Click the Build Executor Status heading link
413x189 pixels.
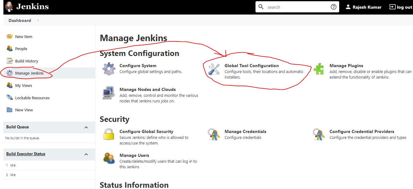26,154
